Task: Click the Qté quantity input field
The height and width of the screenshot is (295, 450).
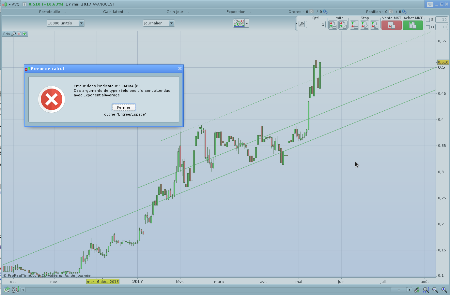Action: click(x=316, y=24)
